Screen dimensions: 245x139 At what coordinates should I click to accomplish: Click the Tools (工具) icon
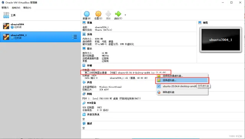(x=6, y=15)
